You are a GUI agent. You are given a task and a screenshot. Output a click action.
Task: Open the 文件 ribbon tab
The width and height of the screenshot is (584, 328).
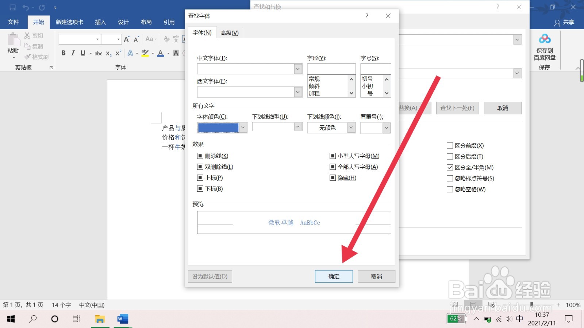pos(14,22)
